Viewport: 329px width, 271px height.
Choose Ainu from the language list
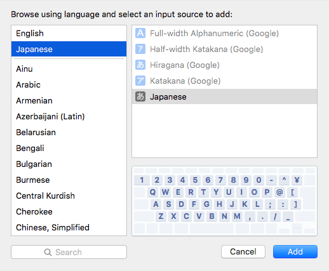pos(69,69)
